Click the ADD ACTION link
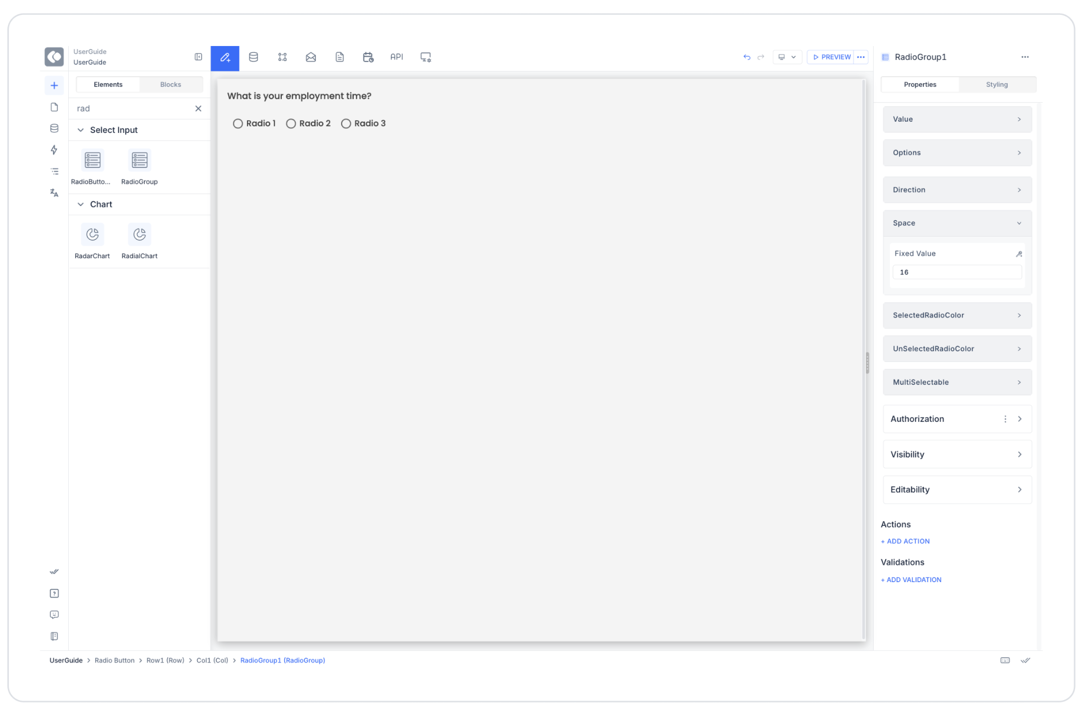Screen dimensions: 1083x716 tap(905, 541)
